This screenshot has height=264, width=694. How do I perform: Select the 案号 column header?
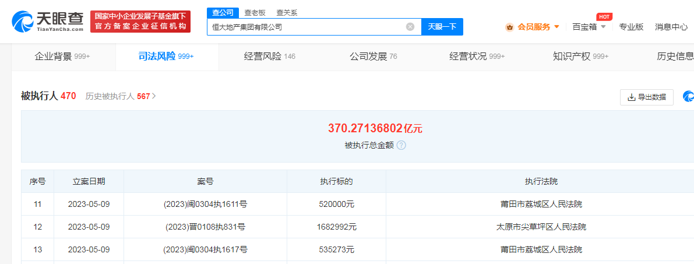pos(205,181)
